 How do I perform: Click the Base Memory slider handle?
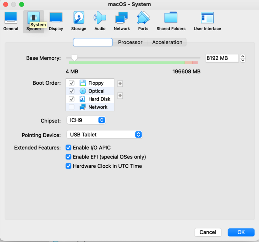(x=74, y=58)
